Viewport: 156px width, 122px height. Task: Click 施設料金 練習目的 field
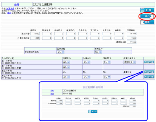(71, 34)
